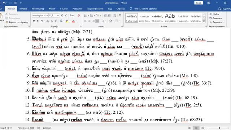Open the word count (Число слов)
Image resolution: width=231 pixels, height=130 pixels.
26,128
